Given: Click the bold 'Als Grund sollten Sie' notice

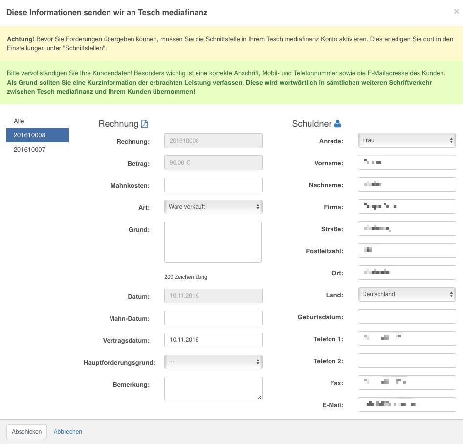Looking at the screenshot, I should [x=220, y=87].
